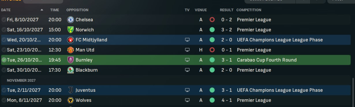This screenshot has height=107, width=355.
Task: Sort by the Competition column header
Action: pyautogui.click(x=249, y=10)
